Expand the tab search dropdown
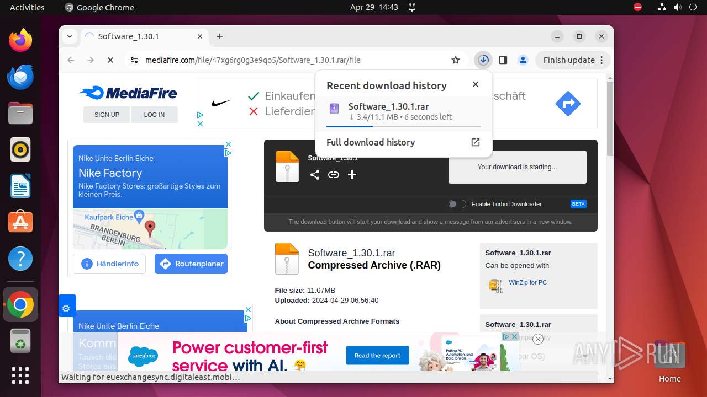This screenshot has height=397, width=707. tap(70, 36)
